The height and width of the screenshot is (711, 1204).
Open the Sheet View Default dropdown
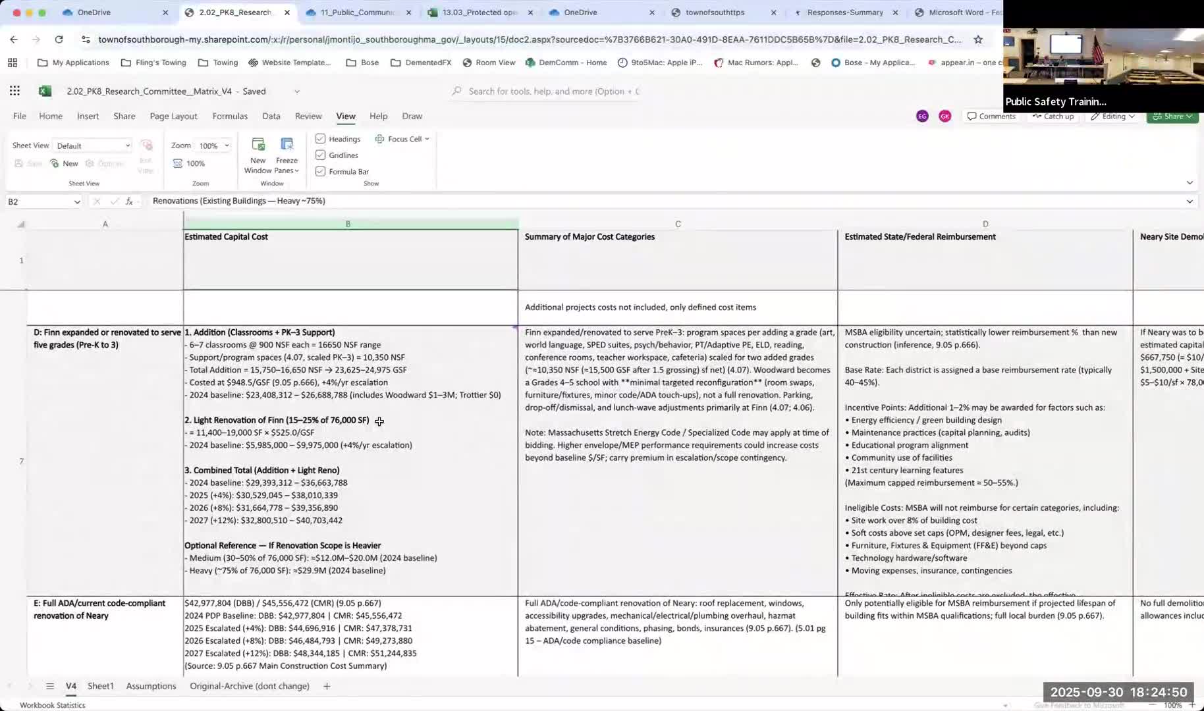[x=92, y=145]
